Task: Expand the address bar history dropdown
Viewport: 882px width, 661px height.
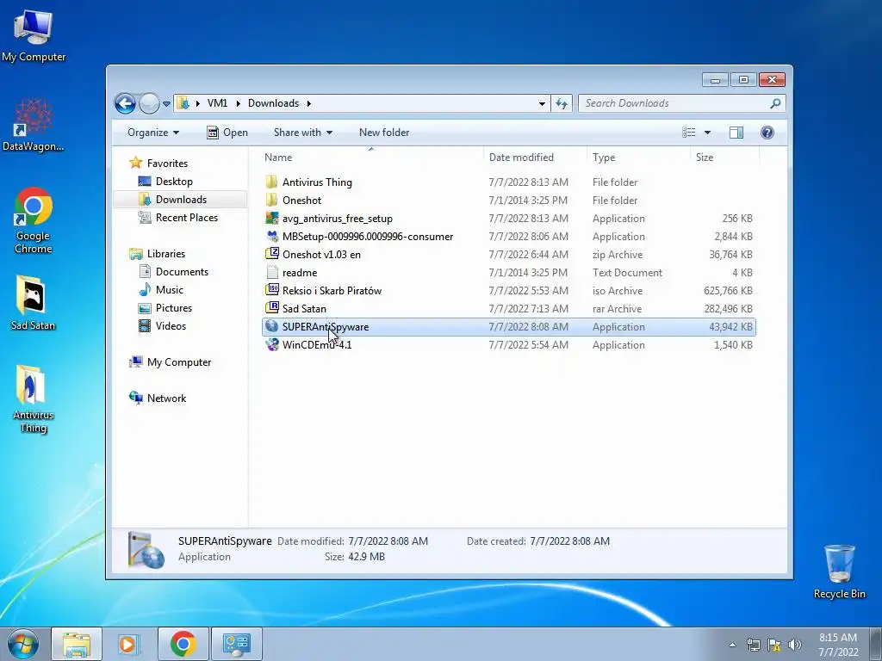Action: click(542, 103)
